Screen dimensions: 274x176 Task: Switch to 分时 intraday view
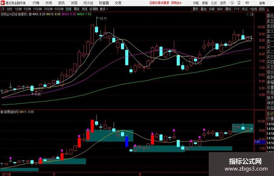click(9, 9)
